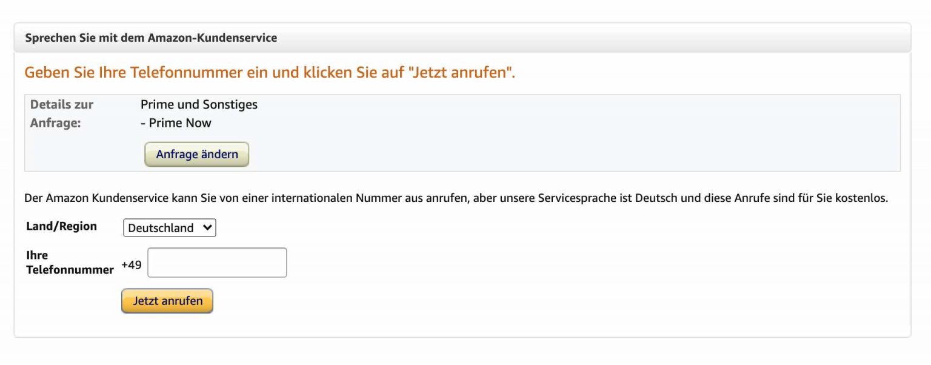Click the change request button below Prime Now
The width and height of the screenshot is (931, 365).
tap(196, 154)
